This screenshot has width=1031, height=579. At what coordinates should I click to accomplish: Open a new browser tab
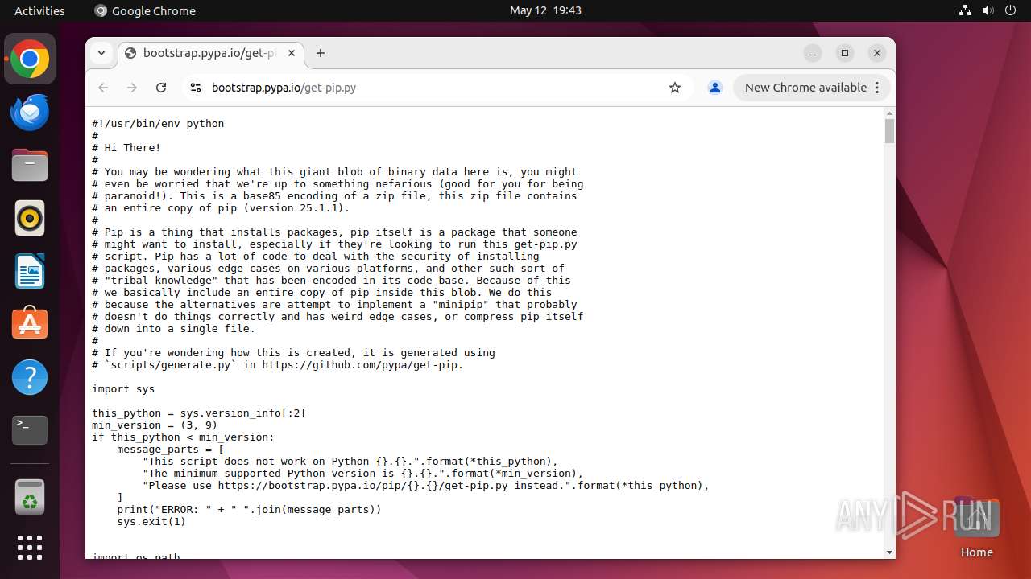(321, 53)
